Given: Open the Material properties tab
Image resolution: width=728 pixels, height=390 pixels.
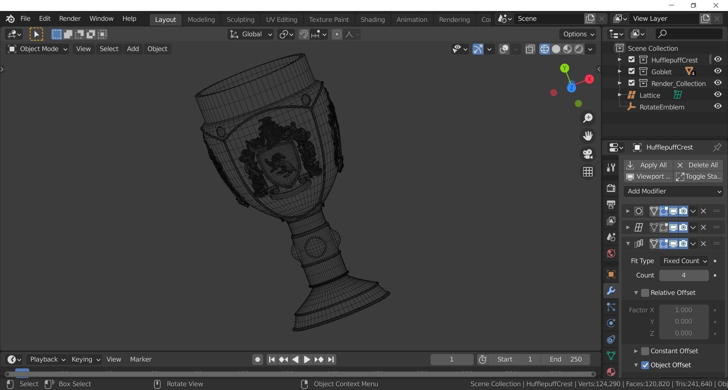Looking at the screenshot, I should pyautogui.click(x=610, y=372).
